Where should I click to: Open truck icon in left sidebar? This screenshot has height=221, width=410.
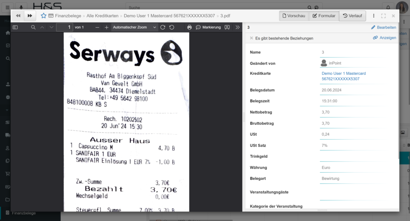pos(8,135)
